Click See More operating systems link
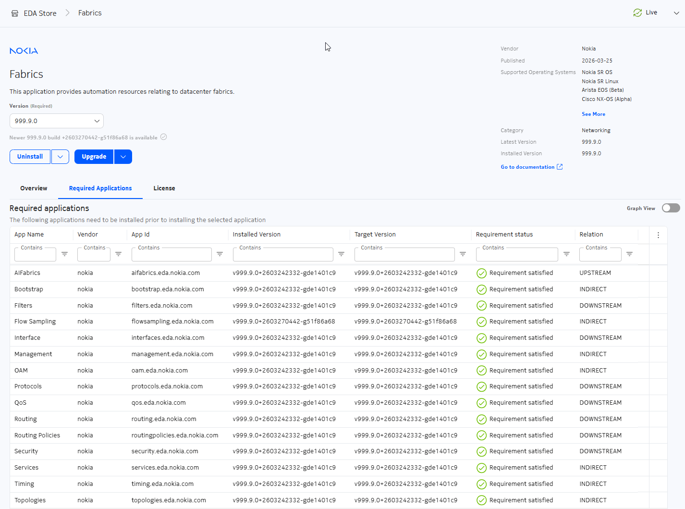Viewport: 685px width, 509px height. pos(593,114)
